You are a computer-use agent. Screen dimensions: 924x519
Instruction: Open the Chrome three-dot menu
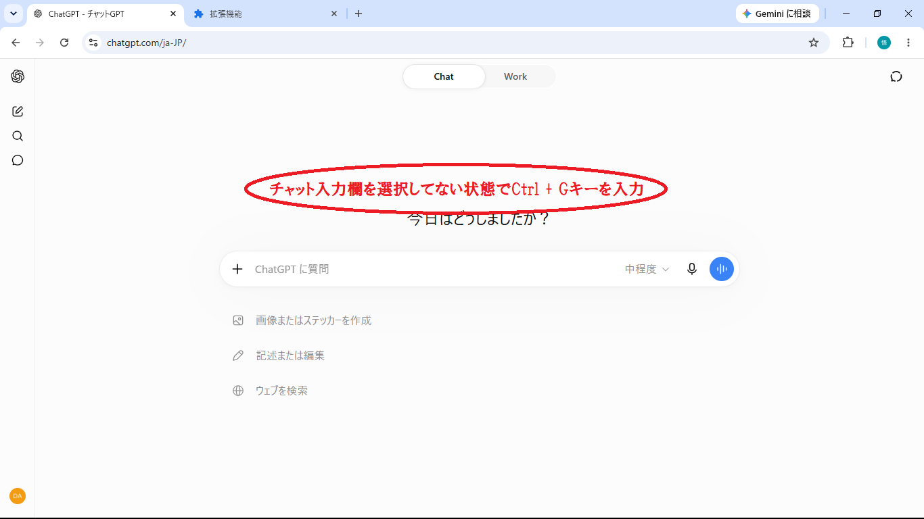[x=908, y=43]
